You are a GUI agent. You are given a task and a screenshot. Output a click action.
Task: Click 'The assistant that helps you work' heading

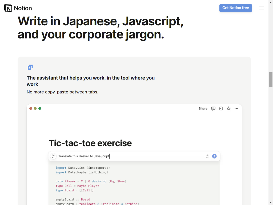tap(91, 81)
